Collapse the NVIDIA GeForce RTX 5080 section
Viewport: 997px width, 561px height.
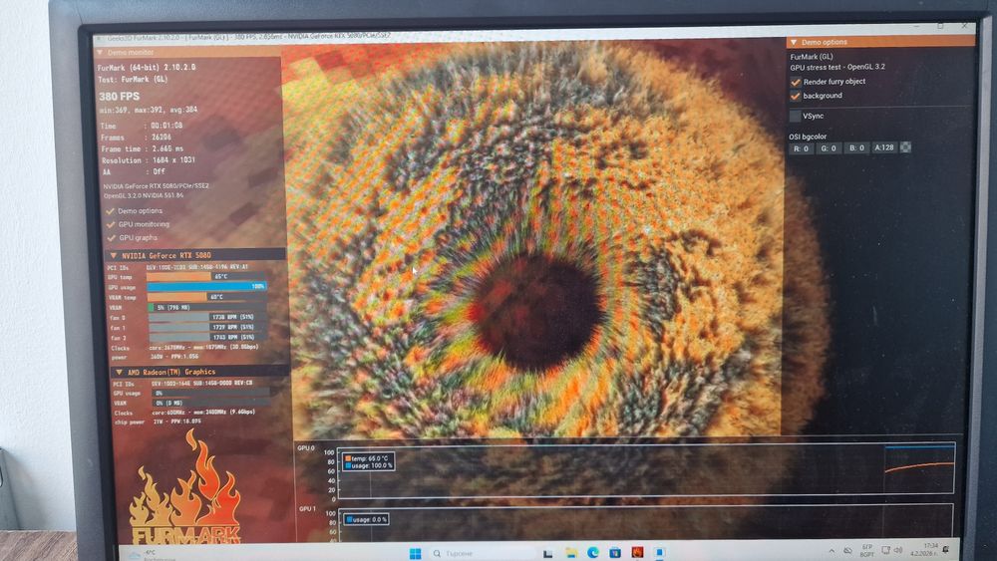(x=195, y=255)
